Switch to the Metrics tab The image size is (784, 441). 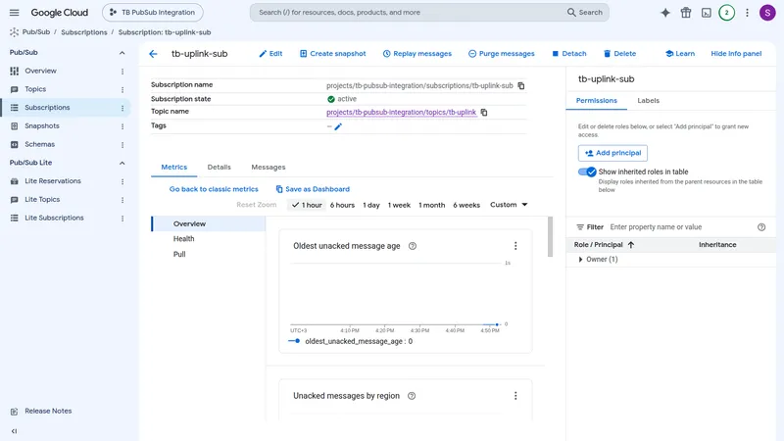[x=174, y=167]
